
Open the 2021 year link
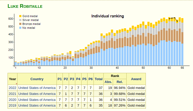point(13,94)
